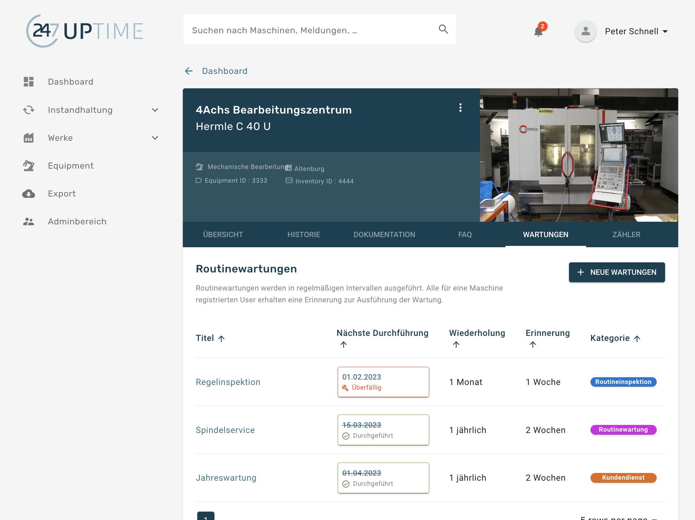Select the Adminbereich users icon
This screenshot has height=520, width=695.
pyautogui.click(x=29, y=221)
